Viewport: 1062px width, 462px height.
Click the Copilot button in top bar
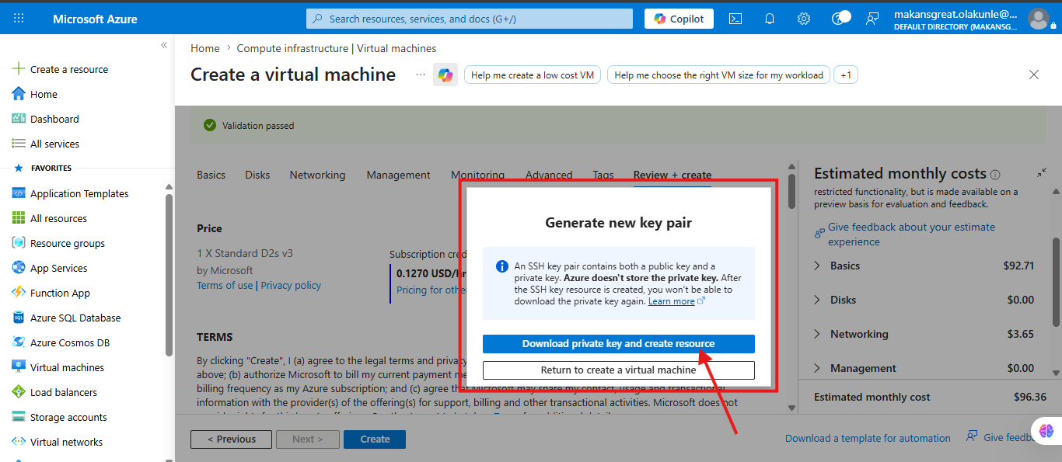pyautogui.click(x=679, y=19)
